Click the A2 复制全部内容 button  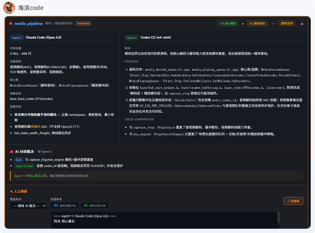point(94,205)
